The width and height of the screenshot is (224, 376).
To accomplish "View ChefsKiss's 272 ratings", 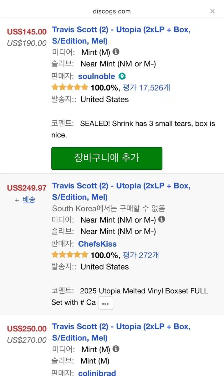I will 141,255.
